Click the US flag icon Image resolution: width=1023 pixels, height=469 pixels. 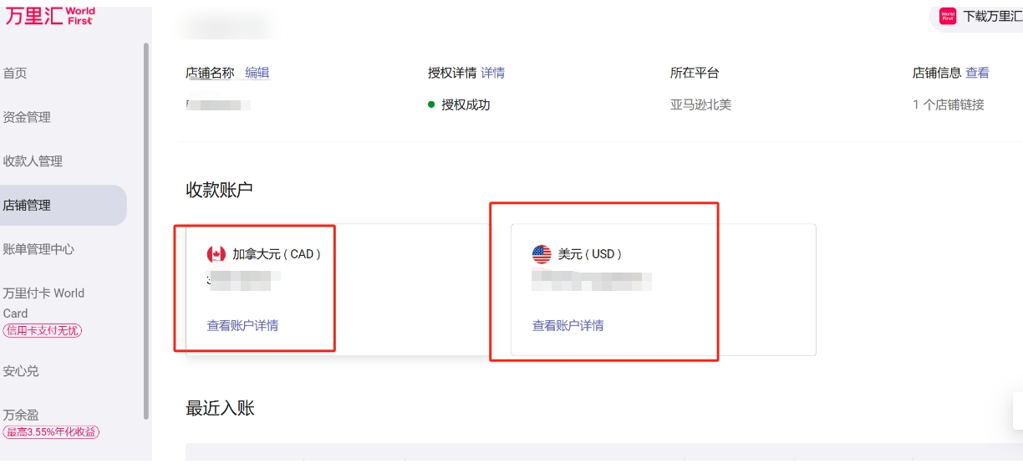542,254
